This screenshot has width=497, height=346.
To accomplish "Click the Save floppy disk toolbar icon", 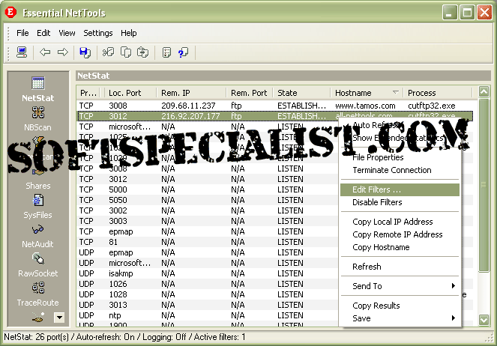I will pos(85,52).
